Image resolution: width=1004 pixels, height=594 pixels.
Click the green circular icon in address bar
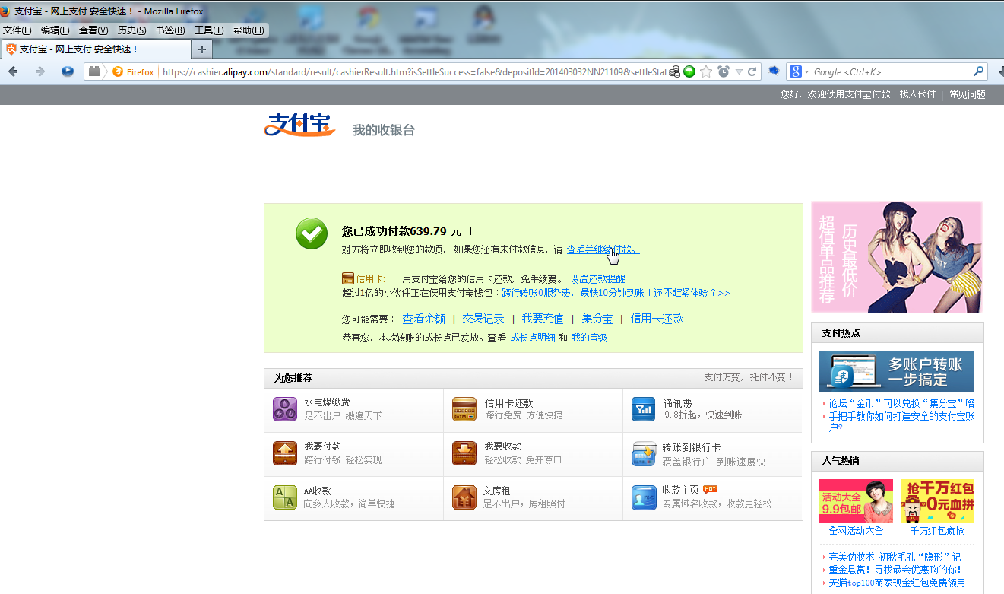[689, 71]
